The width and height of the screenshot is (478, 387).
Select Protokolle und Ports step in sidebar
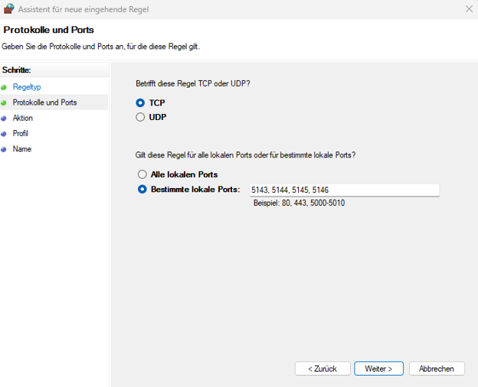click(x=44, y=102)
